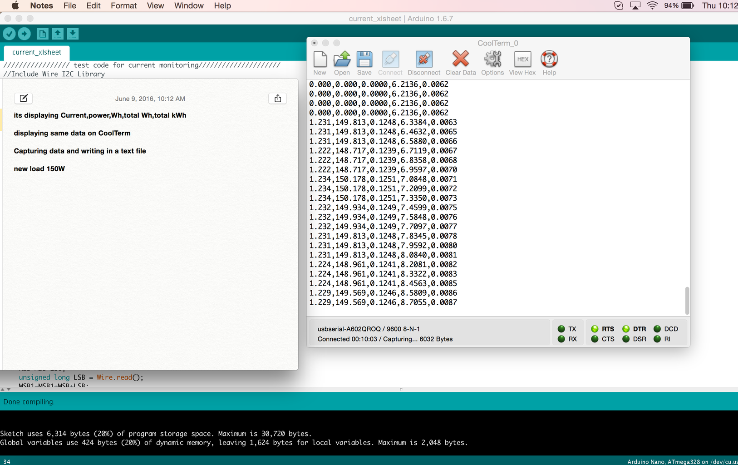Screen dimensions: 738x465
Task: Click the note line starting "its displaying Current,power"
Action: 100,115
